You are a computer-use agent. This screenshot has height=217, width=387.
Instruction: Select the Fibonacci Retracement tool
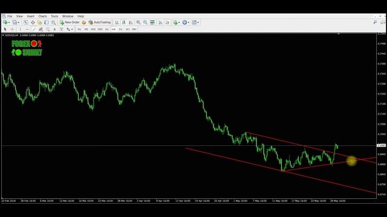coord(48,30)
